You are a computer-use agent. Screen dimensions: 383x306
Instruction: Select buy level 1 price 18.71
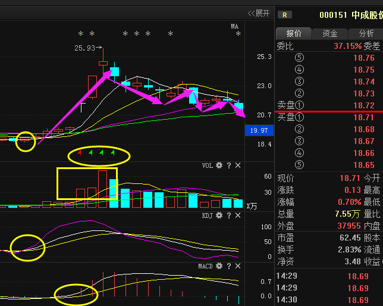pos(364,117)
